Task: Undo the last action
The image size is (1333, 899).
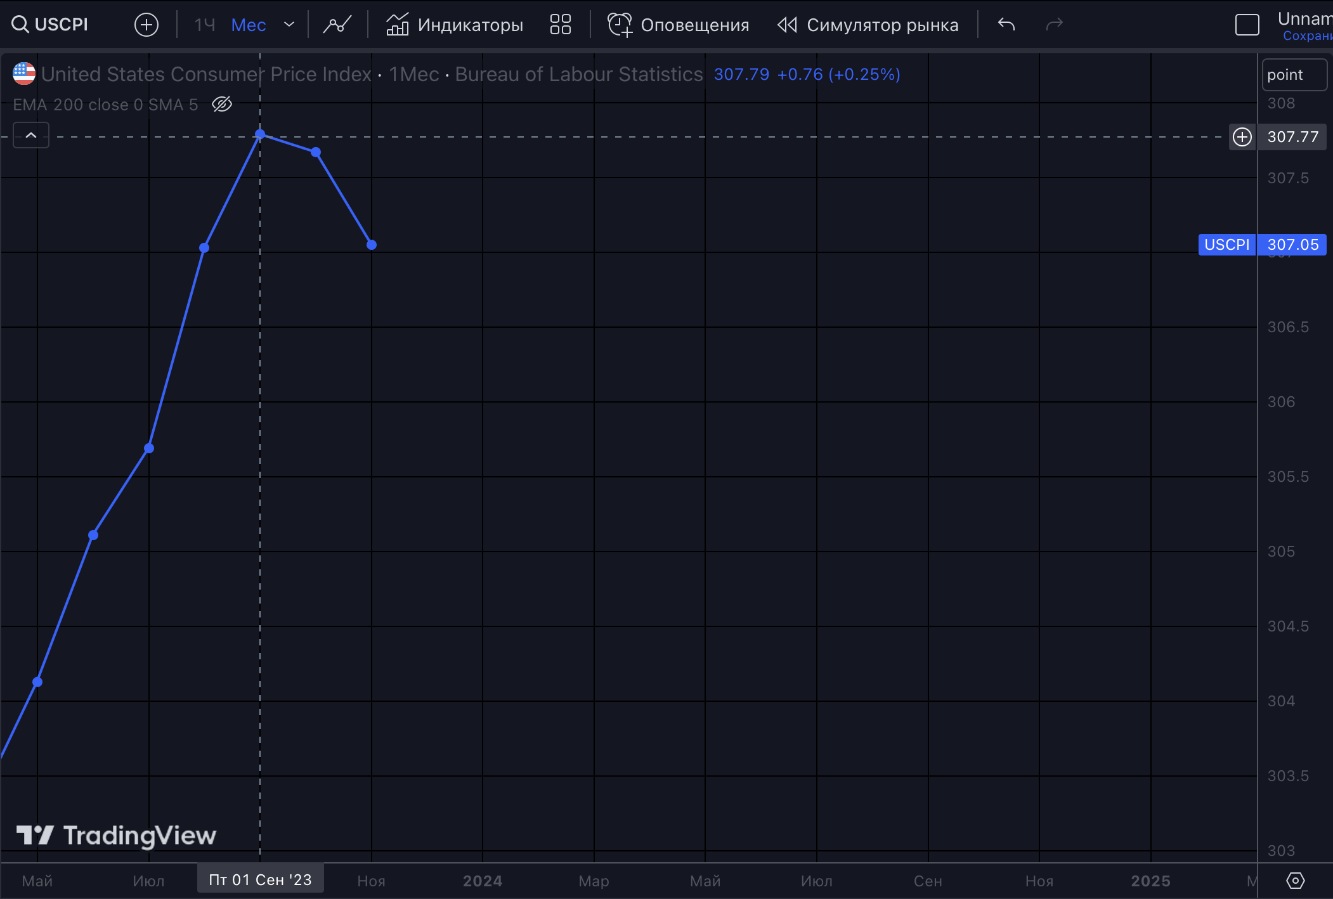Action: pyautogui.click(x=1006, y=25)
